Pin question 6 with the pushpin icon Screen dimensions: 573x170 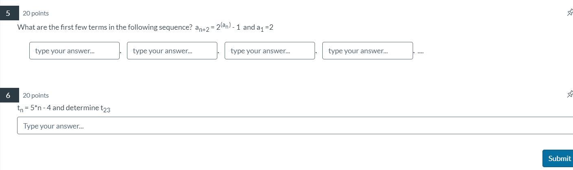(570, 94)
